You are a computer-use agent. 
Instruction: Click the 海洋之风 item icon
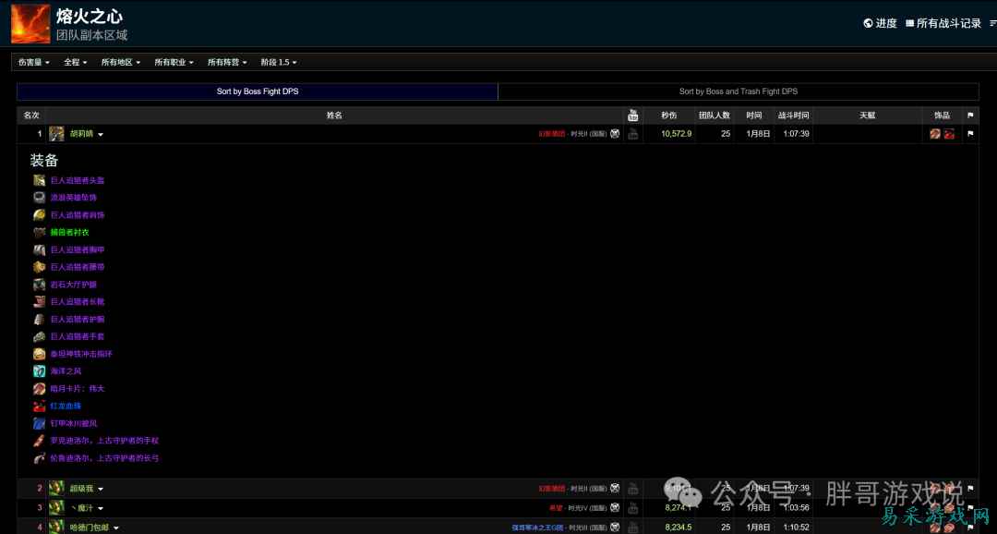39,371
